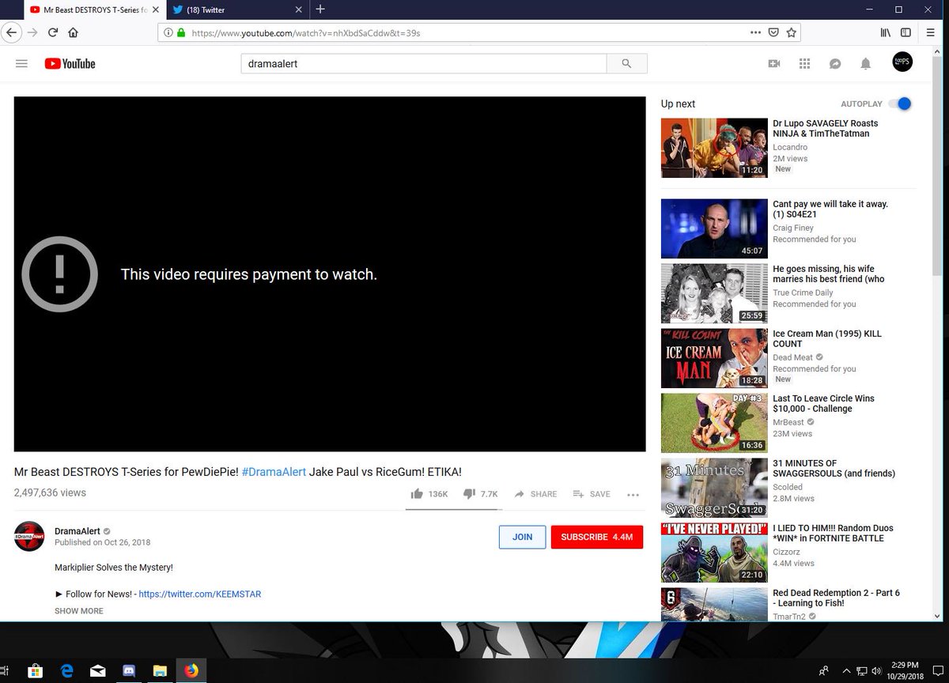This screenshot has height=683, width=949.
Task: Switch to the Twitter tab
Action: pyautogui.click(x=236, y=10)
